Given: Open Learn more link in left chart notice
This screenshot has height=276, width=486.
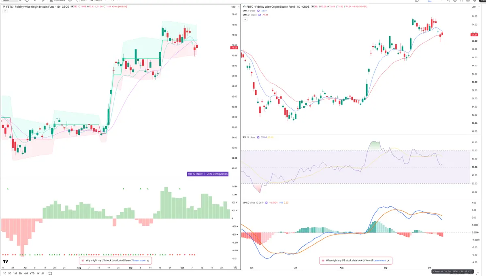Looking at the screenshot, I should tap(139, 261).
